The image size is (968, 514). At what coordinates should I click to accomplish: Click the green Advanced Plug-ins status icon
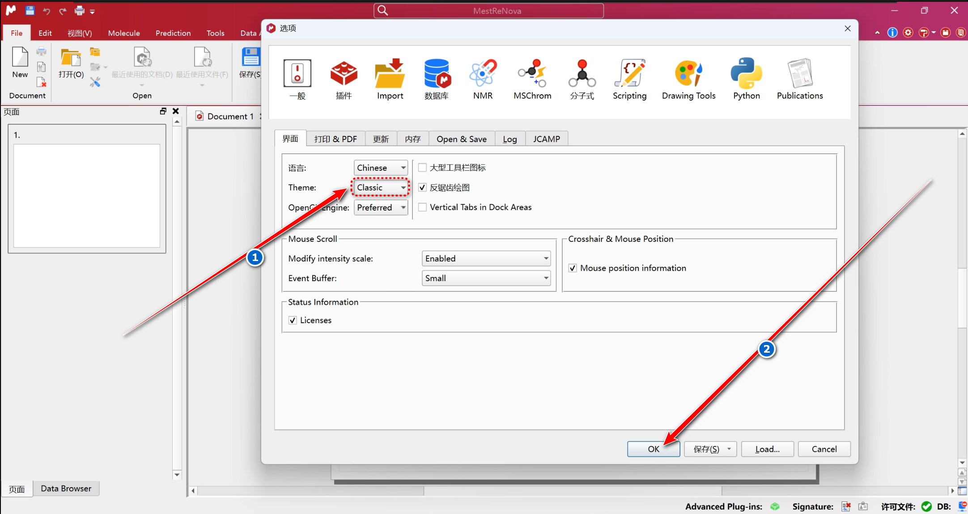click(x=775, y=506)
